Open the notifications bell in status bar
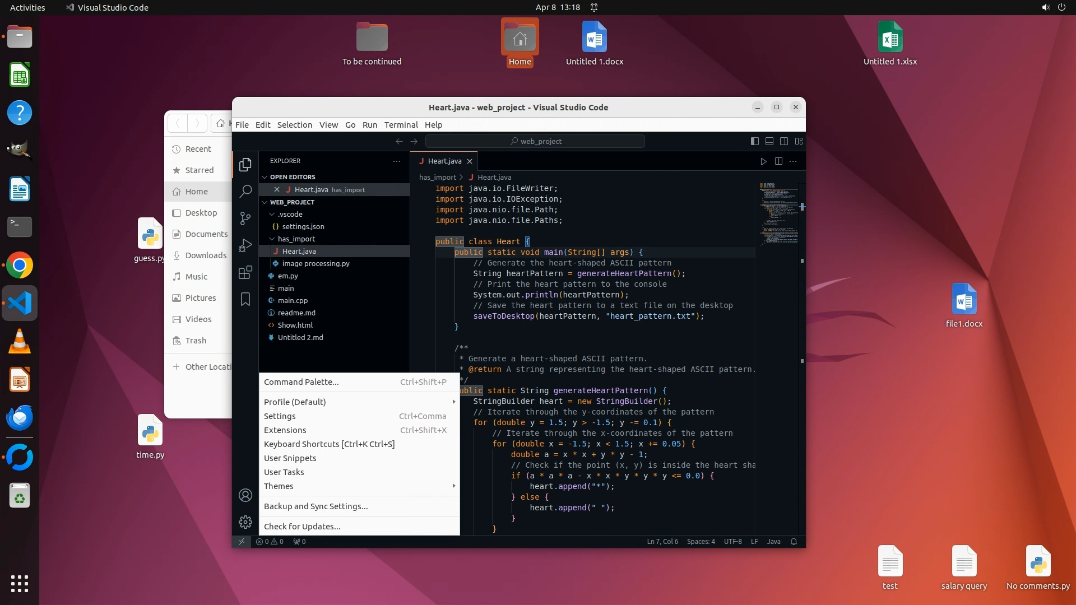1076x605 pixels. click(794, 542)
